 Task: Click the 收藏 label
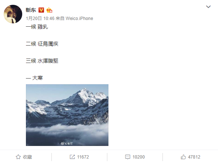(x=27, y=157)
